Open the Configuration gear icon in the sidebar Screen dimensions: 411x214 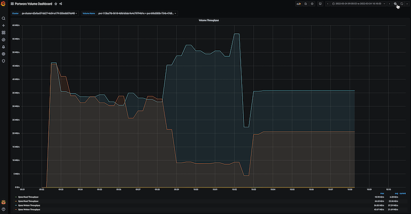pos(3,54)
